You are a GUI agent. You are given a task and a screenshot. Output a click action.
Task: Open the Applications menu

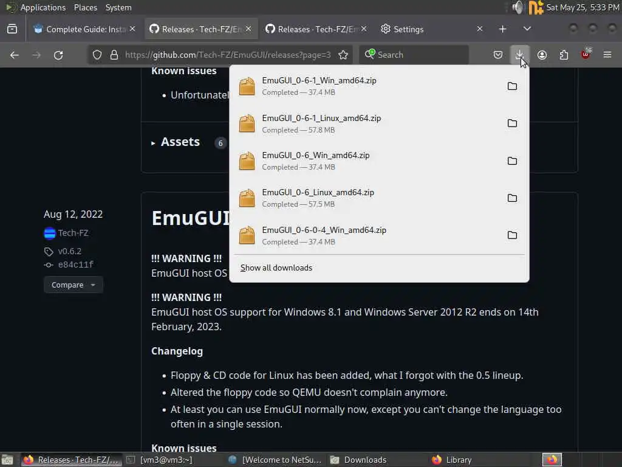coord(43,7)
